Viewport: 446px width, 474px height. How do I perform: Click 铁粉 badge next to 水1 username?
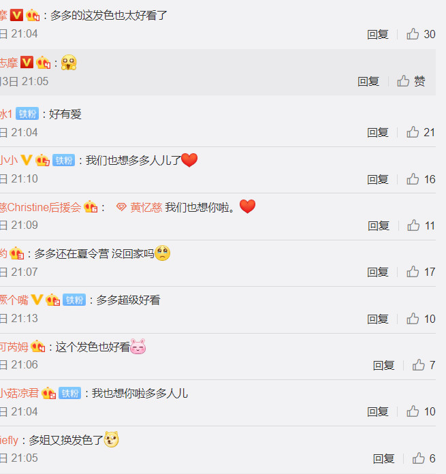(x=27, y=114)
